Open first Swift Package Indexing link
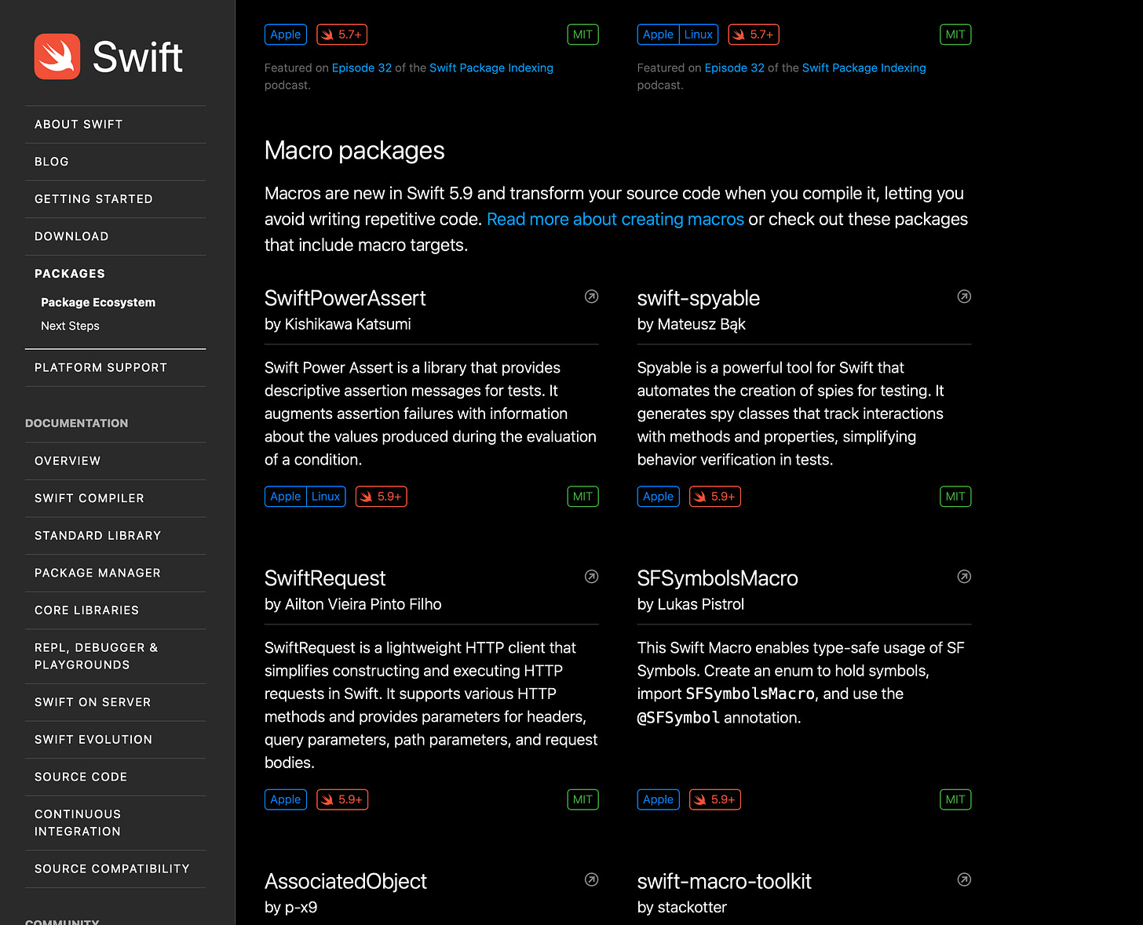Viewport: 1143px width, 925px height. point(491,68)
